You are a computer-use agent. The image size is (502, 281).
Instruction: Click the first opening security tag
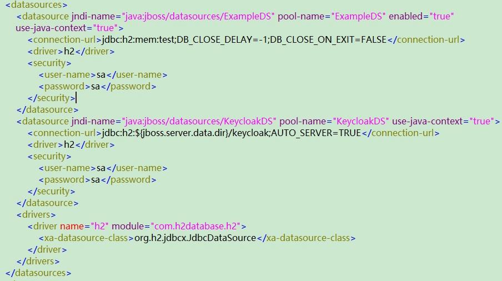tap(49, 63)
